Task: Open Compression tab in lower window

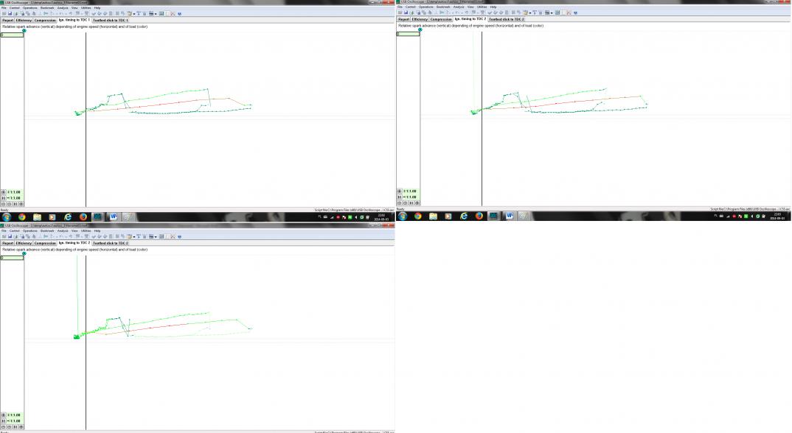Action: coord(45,243)
